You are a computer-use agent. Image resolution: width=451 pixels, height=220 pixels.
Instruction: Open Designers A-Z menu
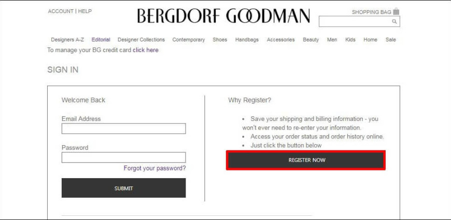[x=67, y=40]
